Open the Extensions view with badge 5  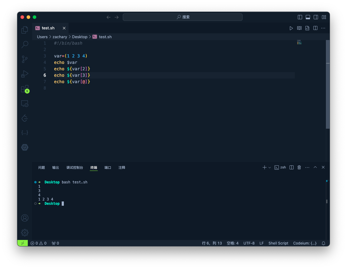[x=24, y=89]
